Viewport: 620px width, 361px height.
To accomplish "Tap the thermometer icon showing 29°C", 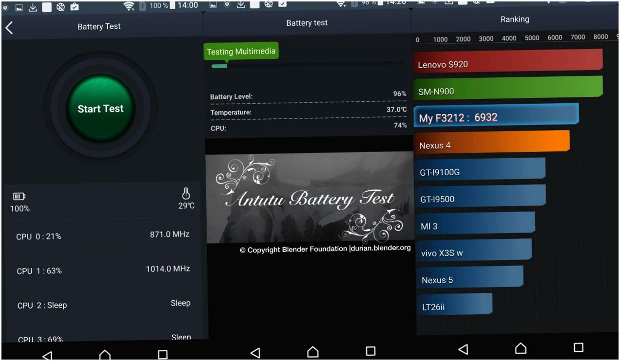I will click(x=186, y=194).
